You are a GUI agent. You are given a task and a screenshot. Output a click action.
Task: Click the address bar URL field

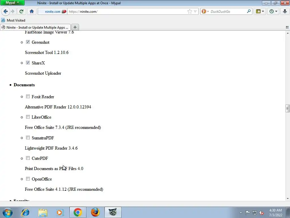coord(128,11)
